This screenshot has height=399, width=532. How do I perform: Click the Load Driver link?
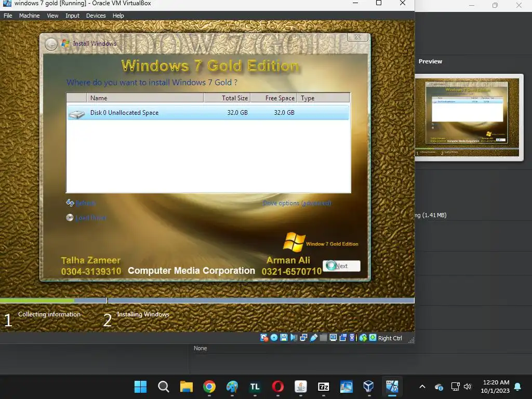pyautogui.click(x=90, y=218)
